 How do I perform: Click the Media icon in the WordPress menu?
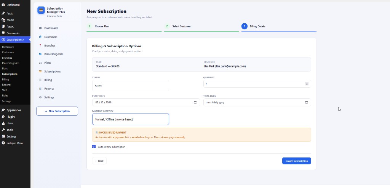[3, 20]
